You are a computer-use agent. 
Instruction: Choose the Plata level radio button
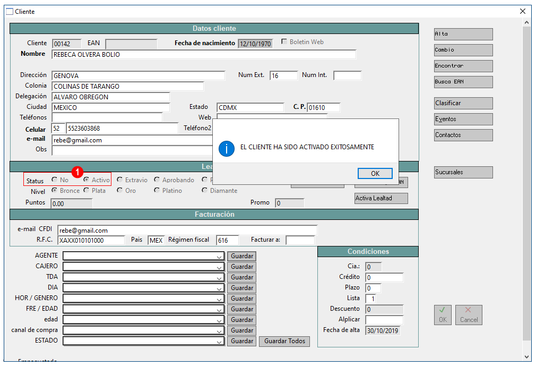point(86,190)
